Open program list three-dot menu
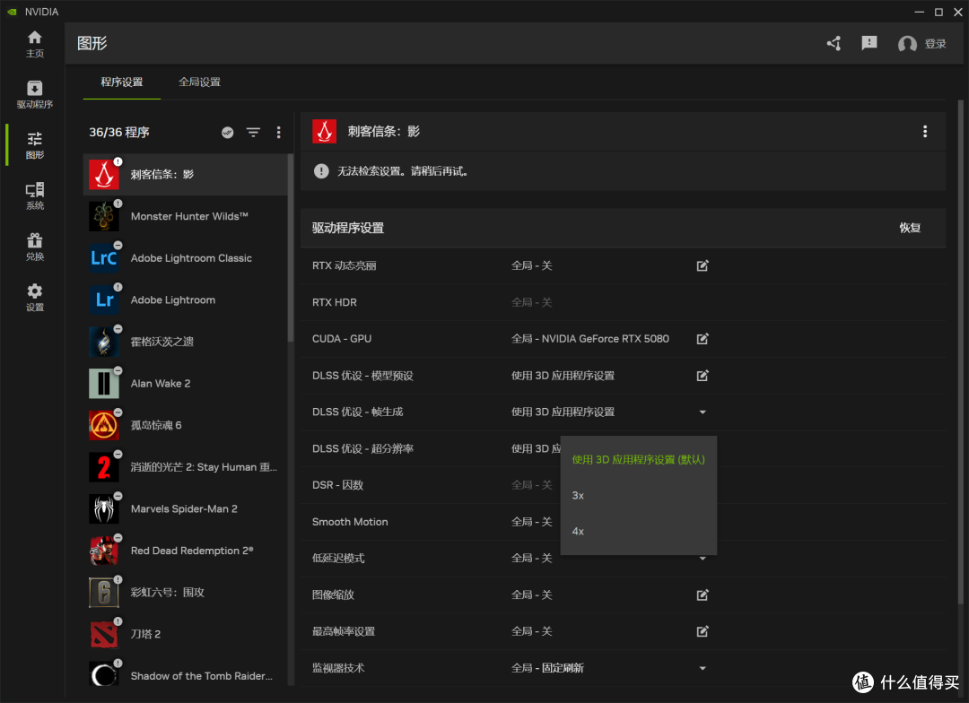 (x=279, y=132)
